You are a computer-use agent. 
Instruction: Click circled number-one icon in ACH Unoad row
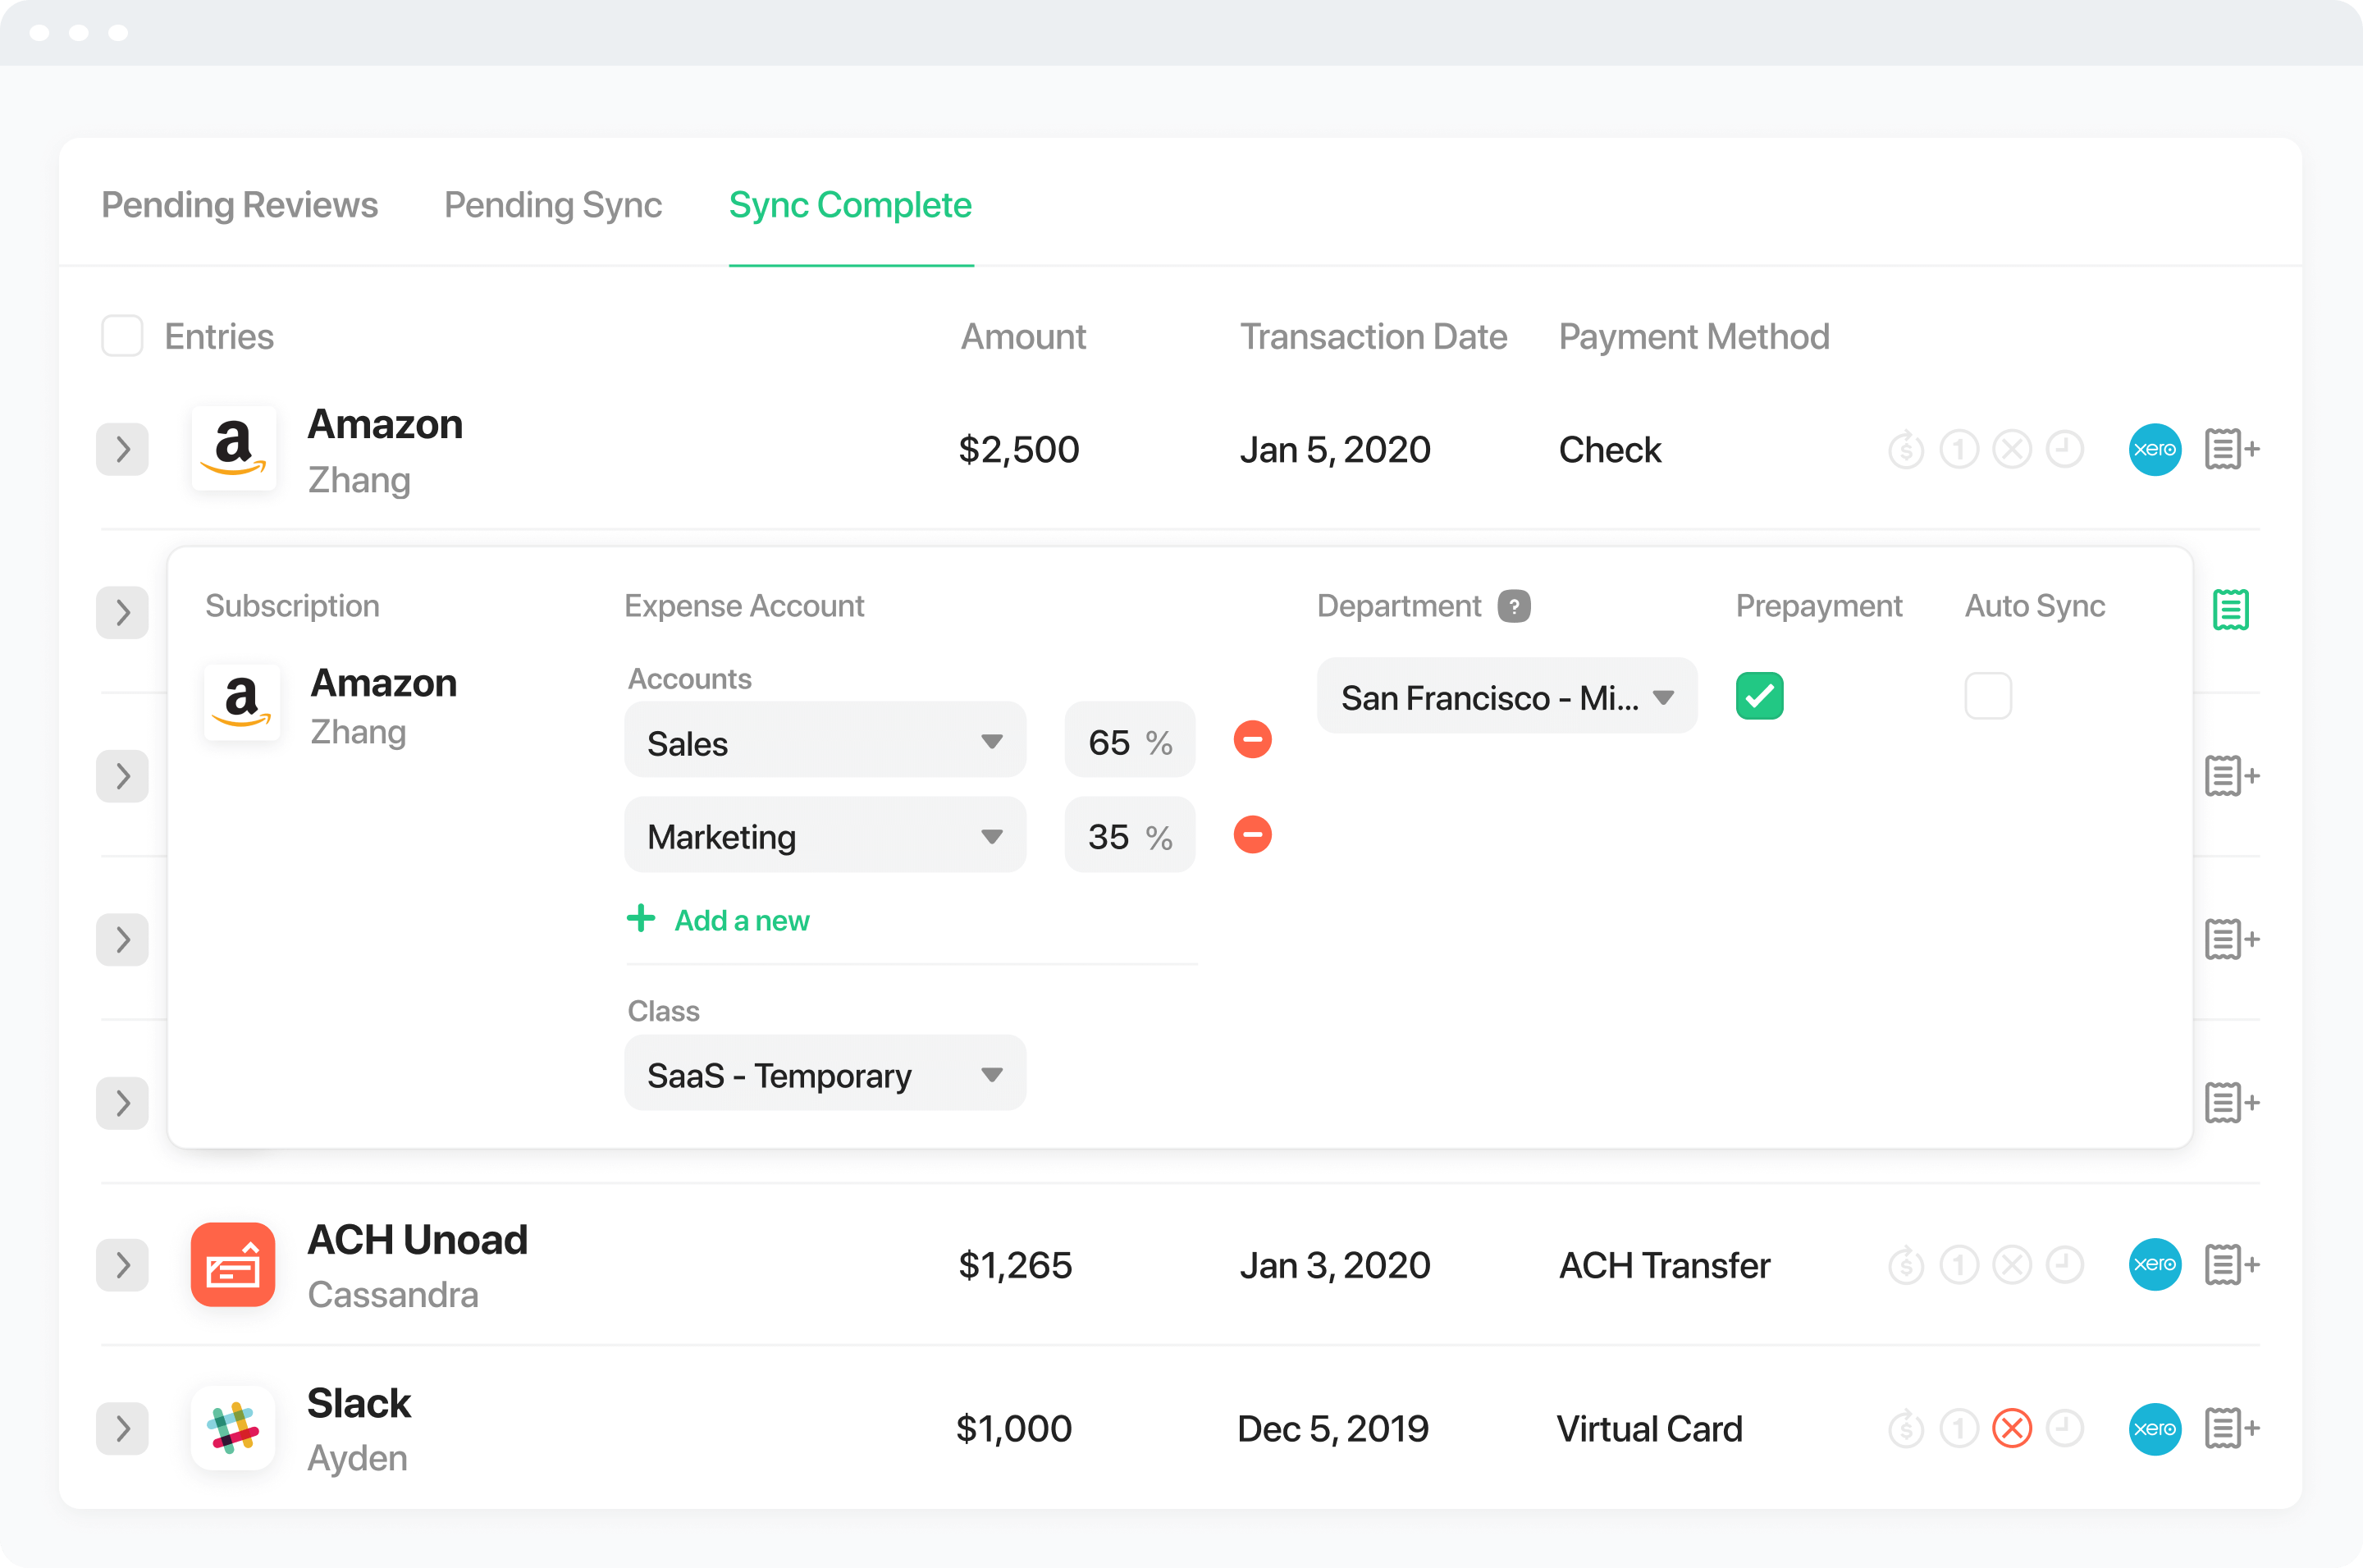tap(1959, 1264)
